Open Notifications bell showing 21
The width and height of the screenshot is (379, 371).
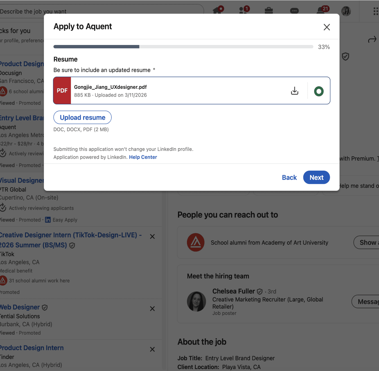[x=322, y=10]
